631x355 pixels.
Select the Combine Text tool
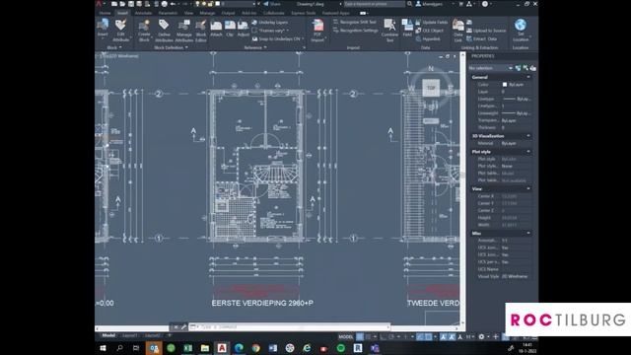pos(389,31)
